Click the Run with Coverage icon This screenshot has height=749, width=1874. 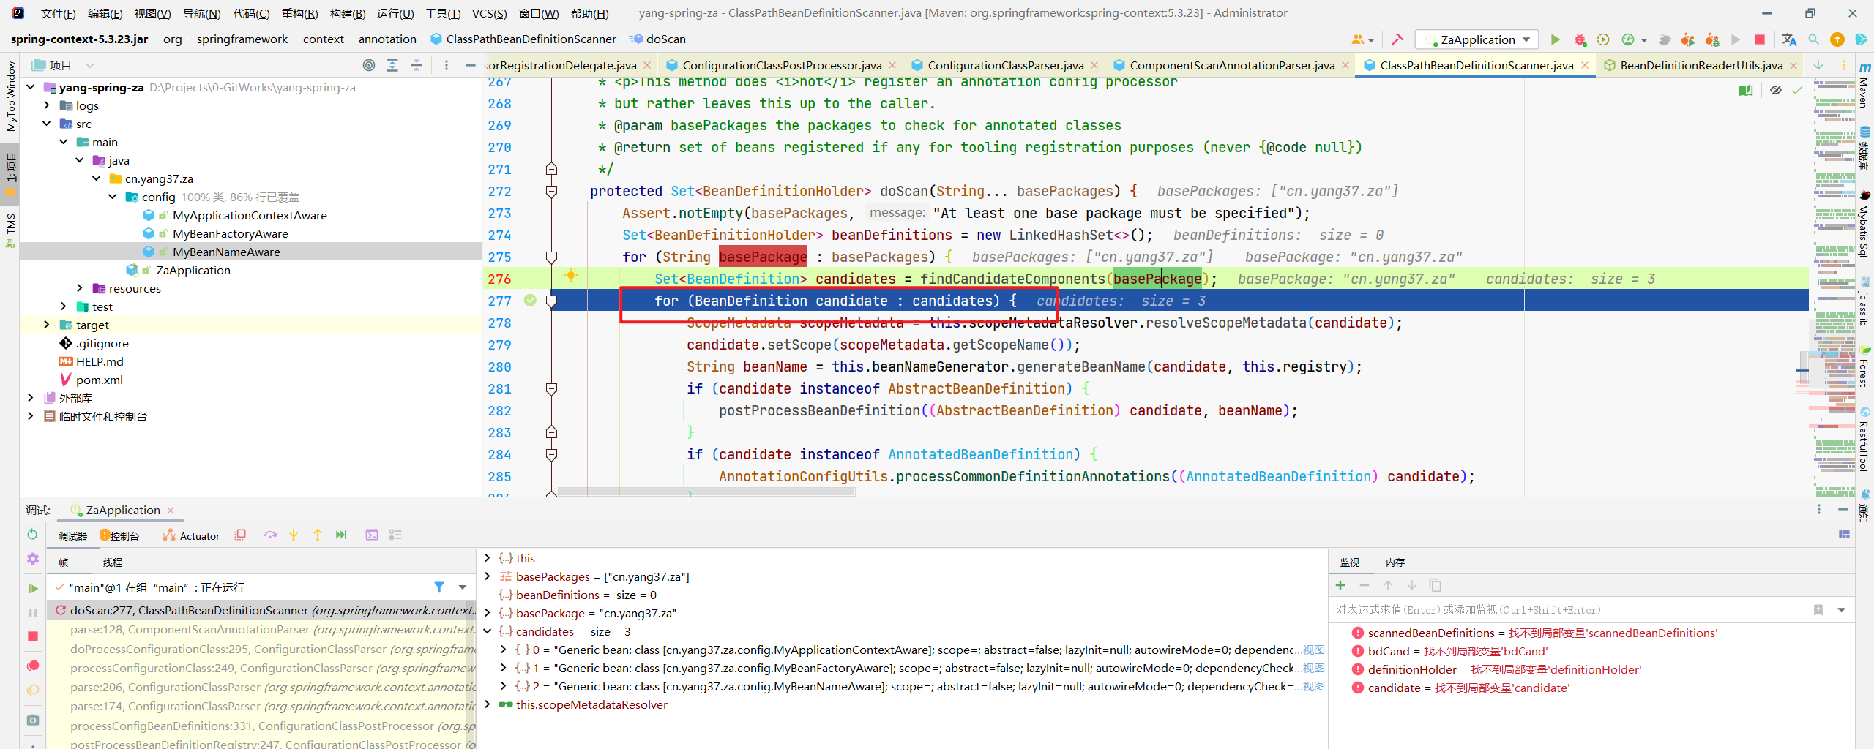coord(1603,39)
